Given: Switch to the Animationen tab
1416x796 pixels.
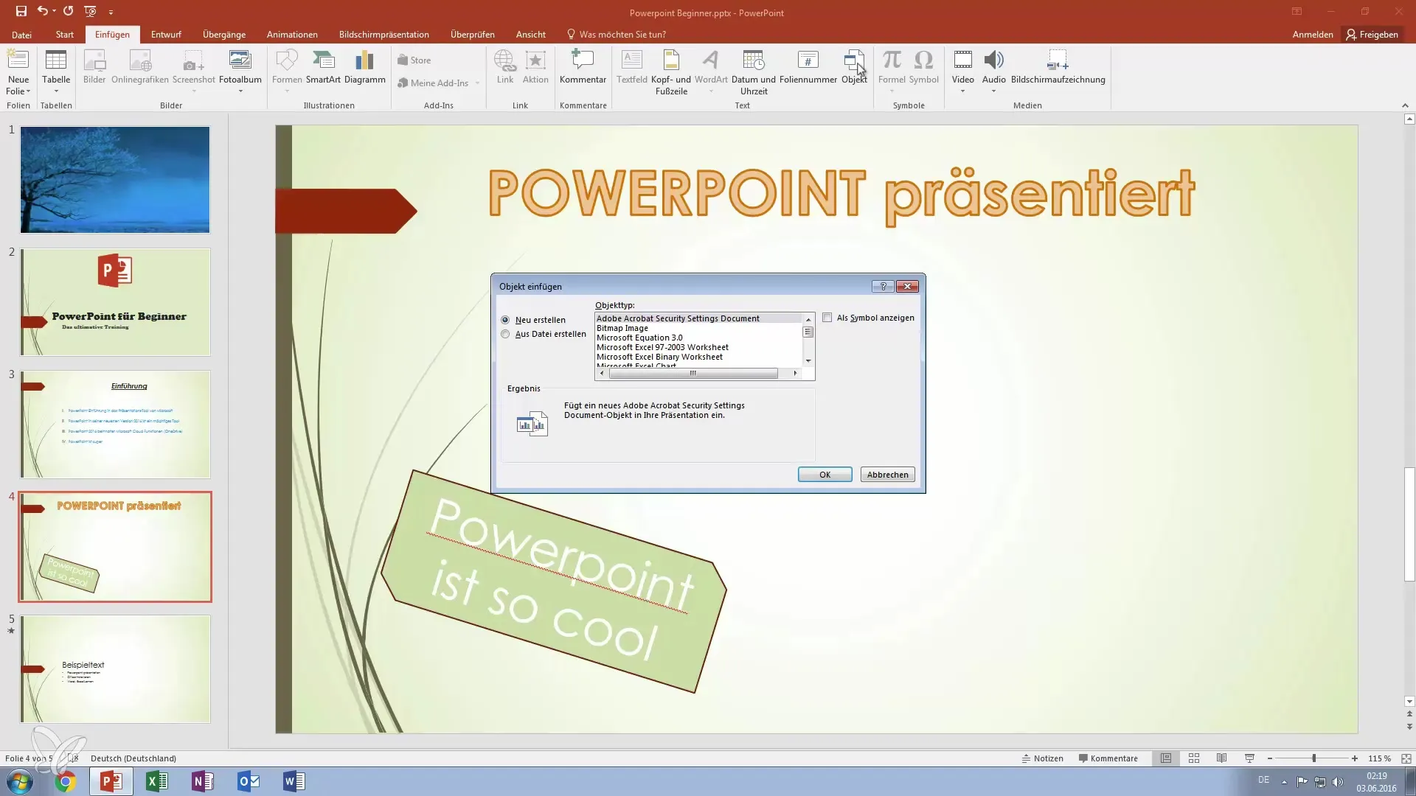Looking at the screenshot, I should (292, 35).
